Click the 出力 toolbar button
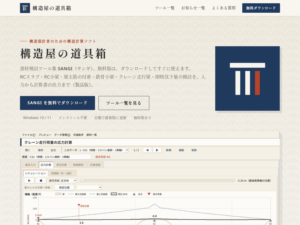 coord(53,150)
